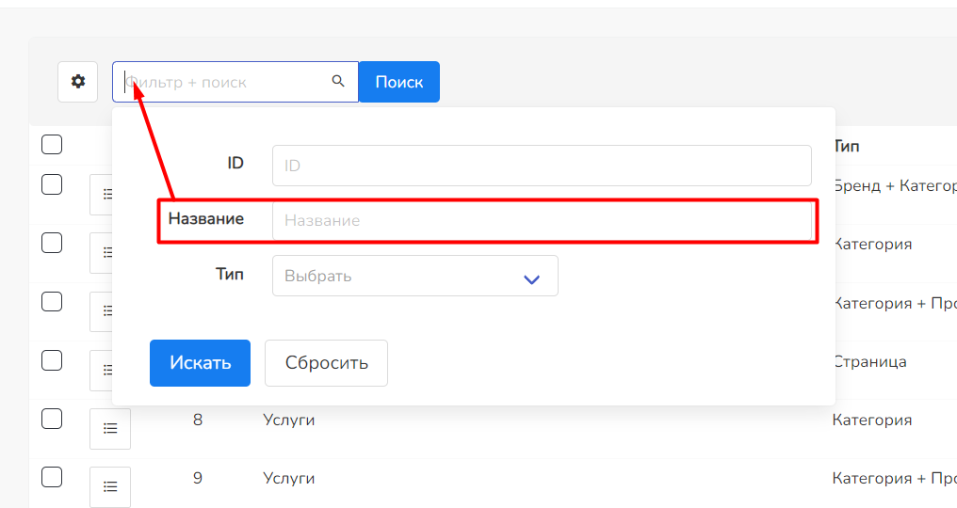
Task: Check the checkbox for row 8
Action: tap(52, 419)
